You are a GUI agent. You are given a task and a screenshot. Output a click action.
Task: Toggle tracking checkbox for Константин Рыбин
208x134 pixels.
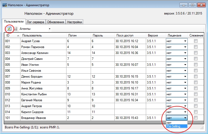[x=196, y=94]
